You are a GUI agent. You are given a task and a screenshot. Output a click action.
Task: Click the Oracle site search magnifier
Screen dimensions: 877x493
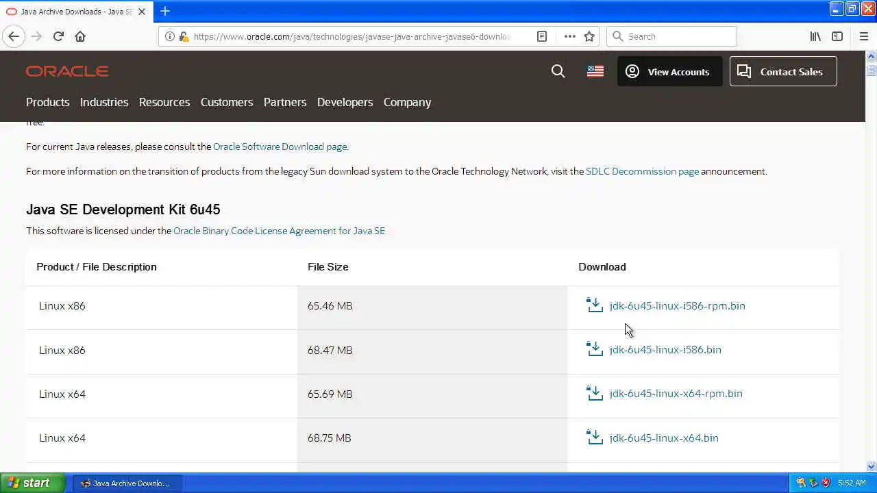pyautogui.click(x=558, y=71)
